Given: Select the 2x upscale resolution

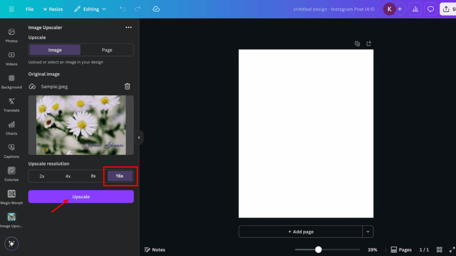Looking at the screenshot, I should coord(42,176).
